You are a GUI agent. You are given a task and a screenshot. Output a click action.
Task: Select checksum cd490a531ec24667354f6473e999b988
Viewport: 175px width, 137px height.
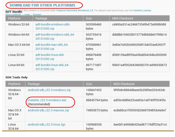pos(139,24)
